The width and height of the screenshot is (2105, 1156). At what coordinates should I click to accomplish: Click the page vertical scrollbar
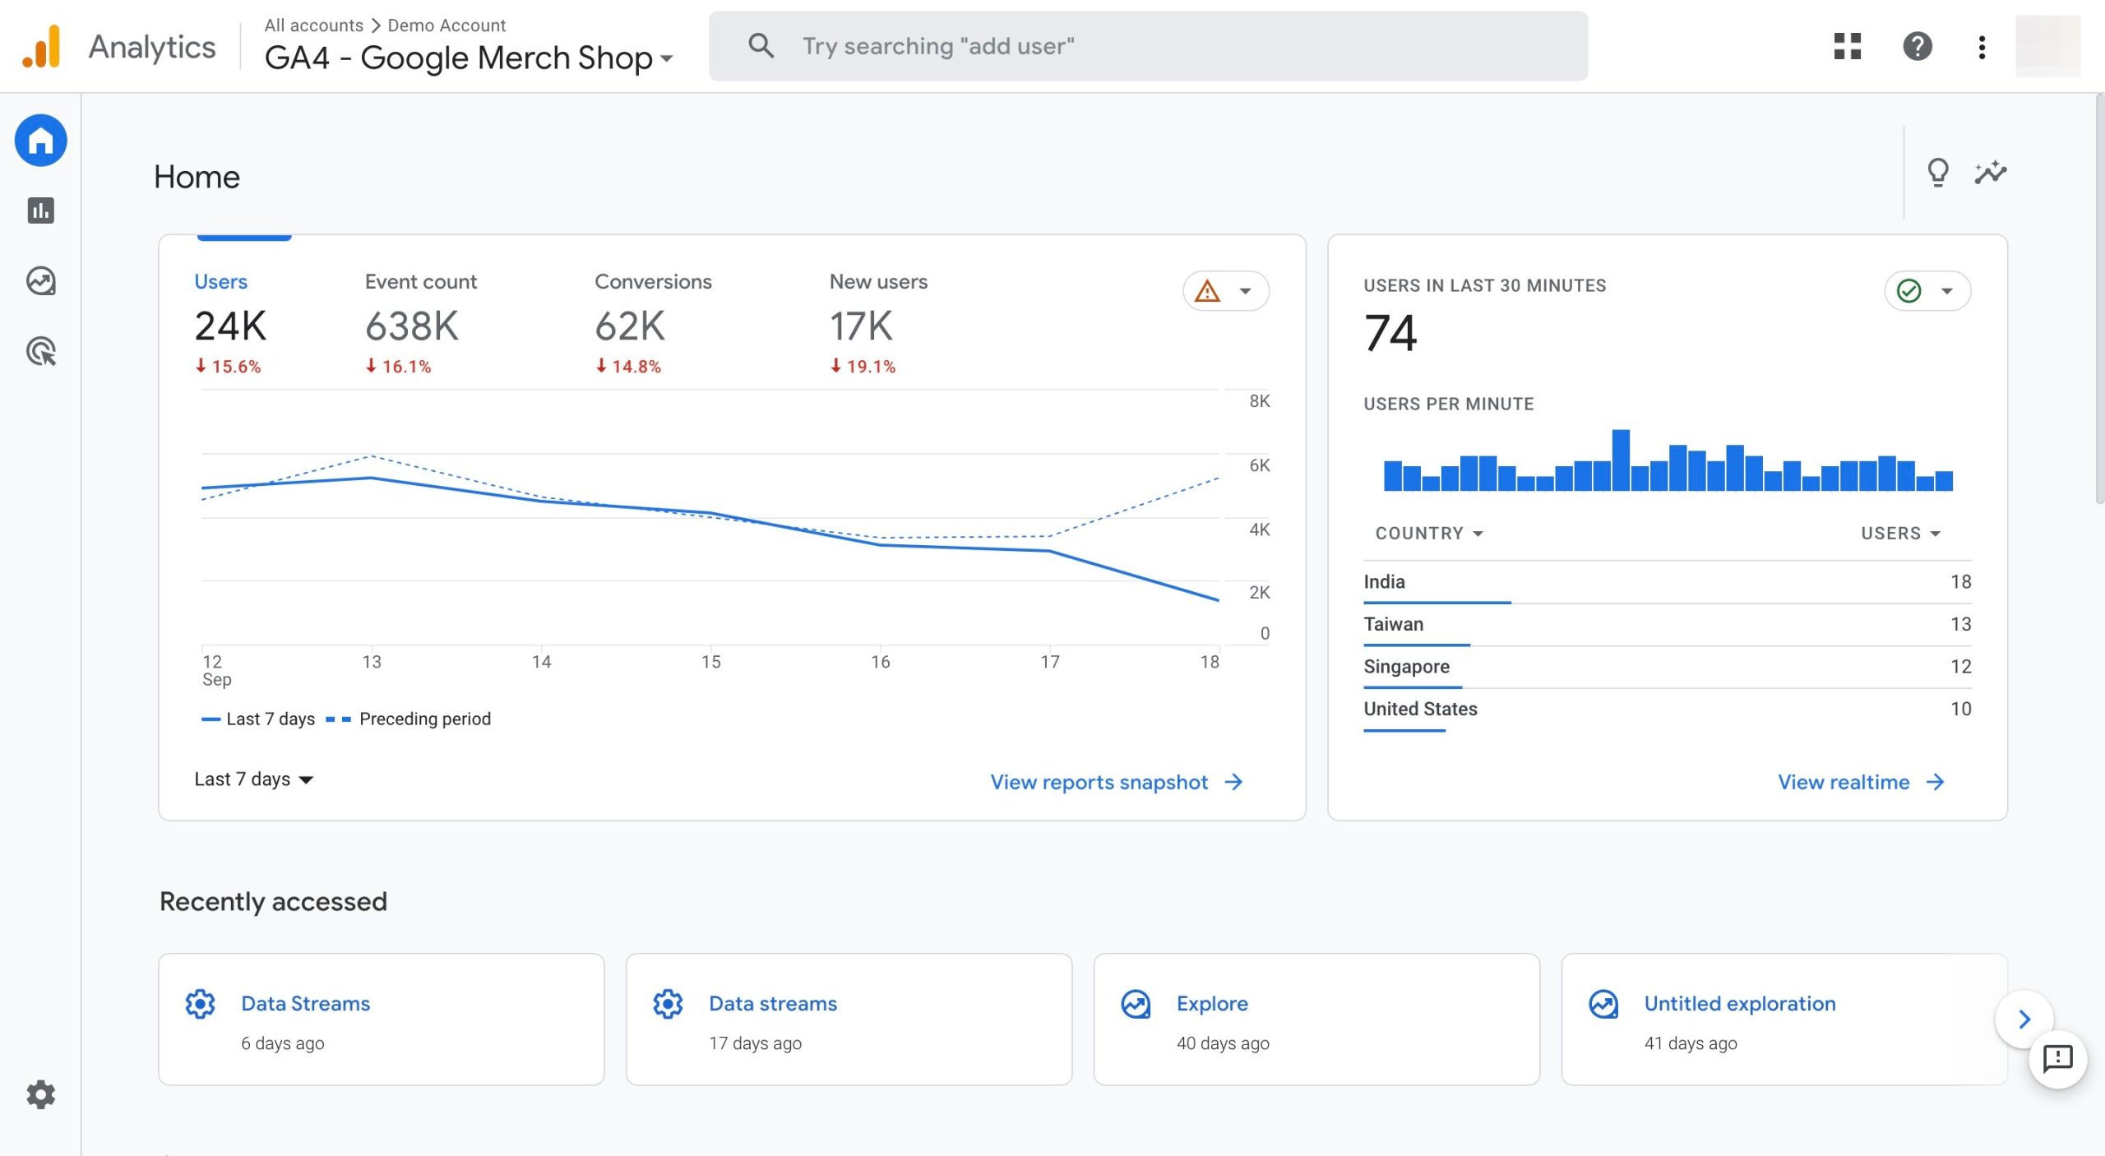(x=2099, y=298)
